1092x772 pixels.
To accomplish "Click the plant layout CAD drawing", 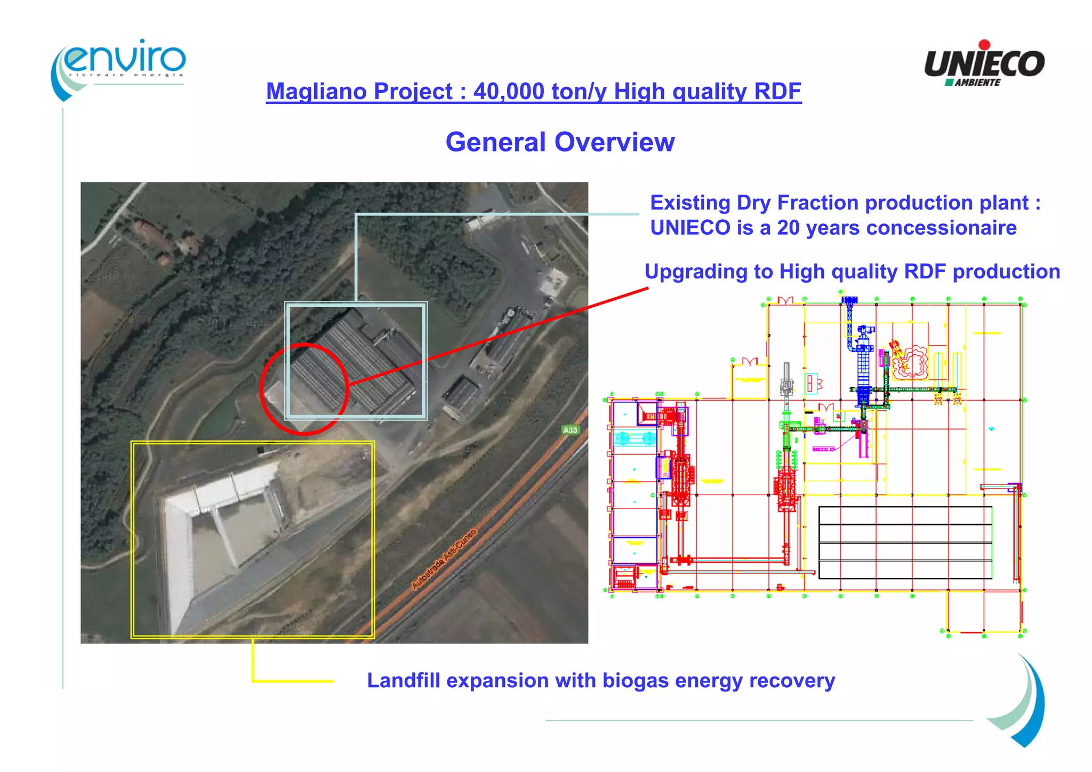I will click(x=815, y=464).
